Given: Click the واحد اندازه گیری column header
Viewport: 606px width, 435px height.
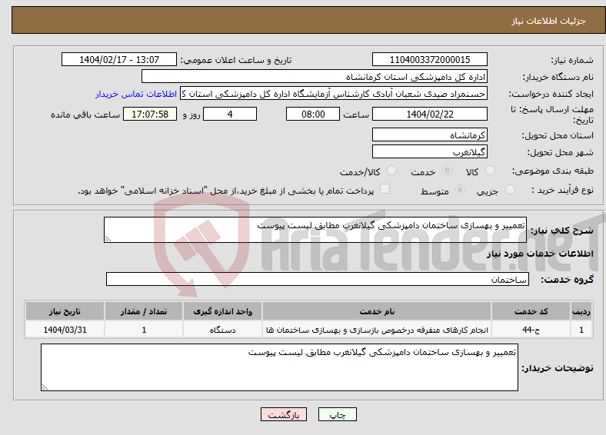Looking at the screenshot, I should (222, 311).
